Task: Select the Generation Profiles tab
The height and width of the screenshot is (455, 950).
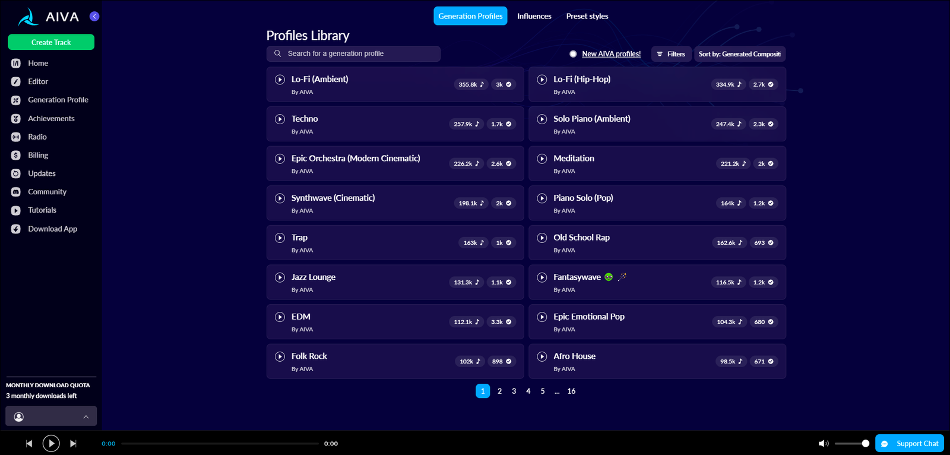Action: [470, 16]
